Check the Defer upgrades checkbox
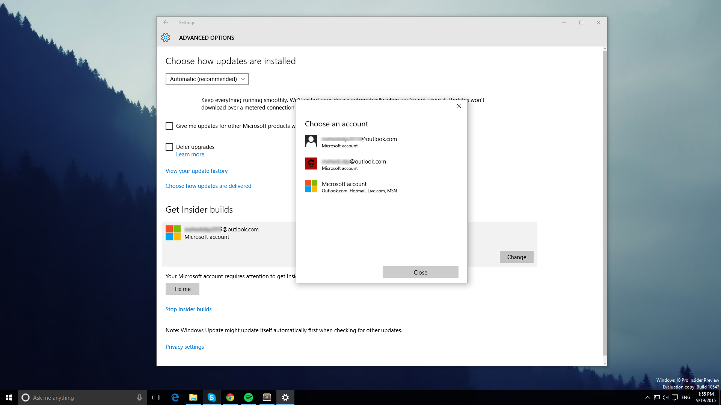 (169, 147)
